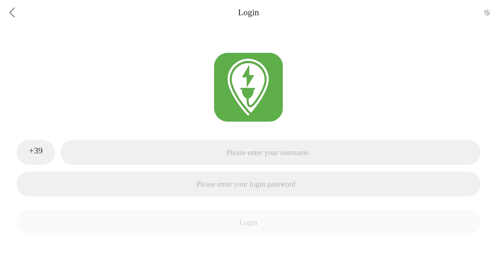The image size is (497, 257).
Task: Expand the dialing prefix picker showing +39
Action: 36,152
